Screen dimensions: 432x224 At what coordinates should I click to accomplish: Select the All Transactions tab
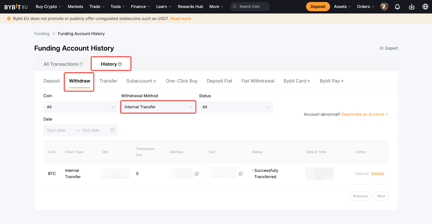(61, 64)
